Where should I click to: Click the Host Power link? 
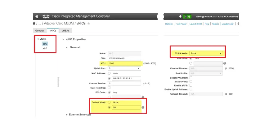coord(181,24)
